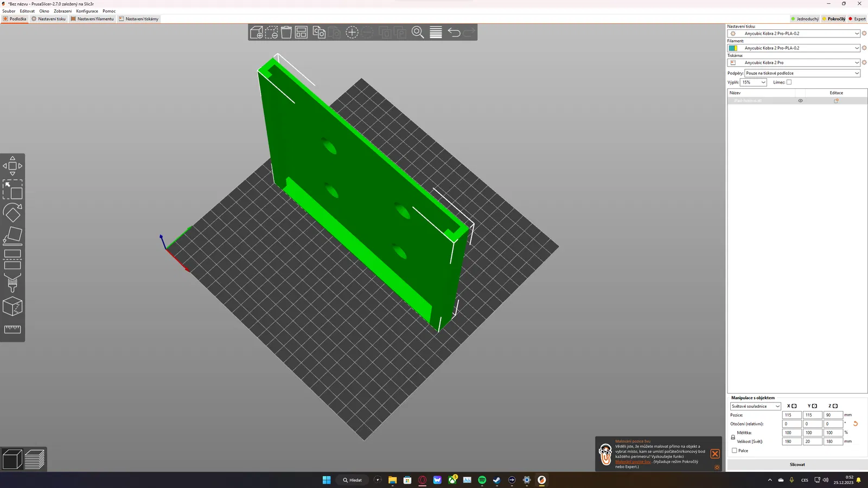The image size is (868, 488).
Task: Select the Expert mode
Action: tap(857, 19)
